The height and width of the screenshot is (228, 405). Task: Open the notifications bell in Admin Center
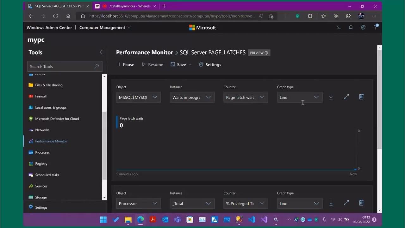pyautogui.click(x=351, y=28)
